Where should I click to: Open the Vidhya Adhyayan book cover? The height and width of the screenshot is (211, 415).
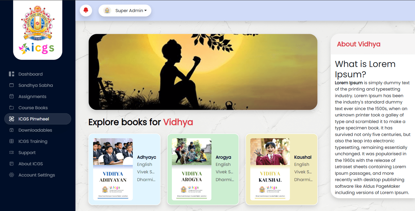(113, 169)
